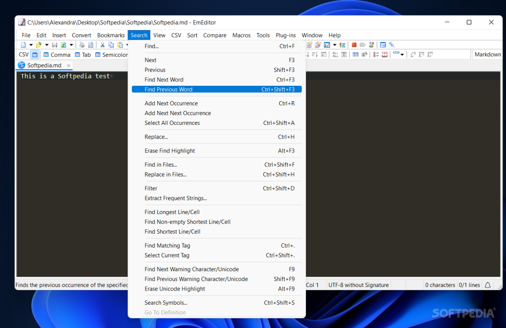This screenshot has height=328, width=506.
Task: Open the Help menu
Action: (335, 35)
